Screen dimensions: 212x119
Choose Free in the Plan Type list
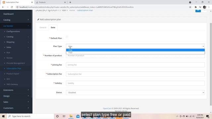[x=135, y=50]
